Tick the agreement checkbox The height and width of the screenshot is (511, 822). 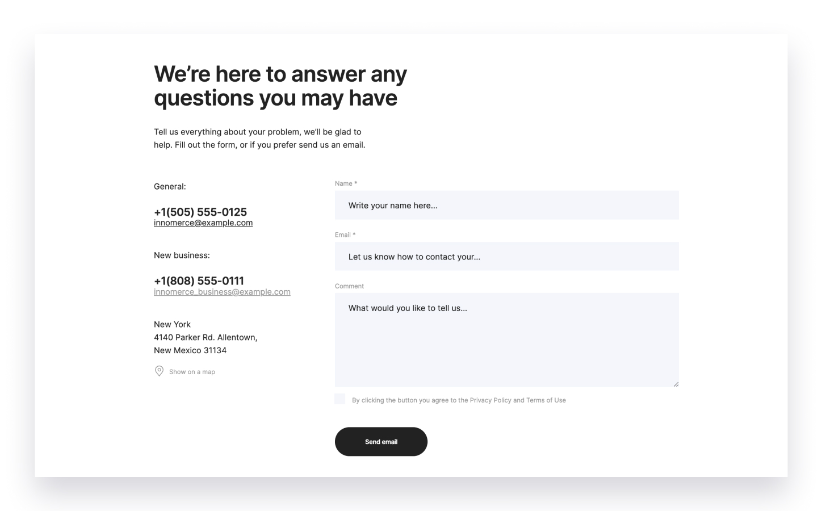coord(340,399)
